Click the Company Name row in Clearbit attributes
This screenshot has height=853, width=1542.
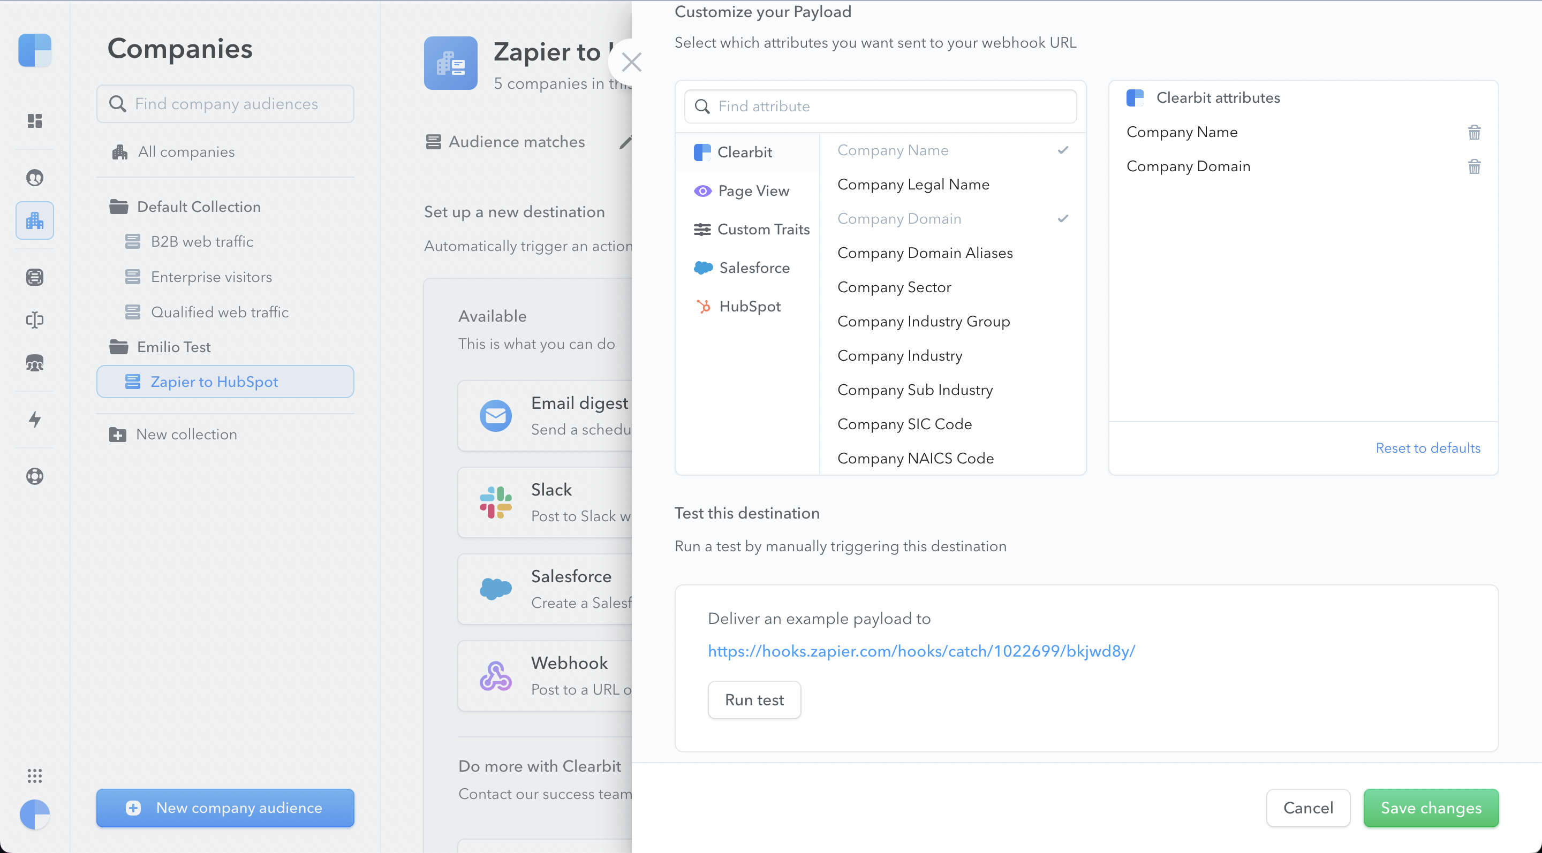pos(1303,132)
